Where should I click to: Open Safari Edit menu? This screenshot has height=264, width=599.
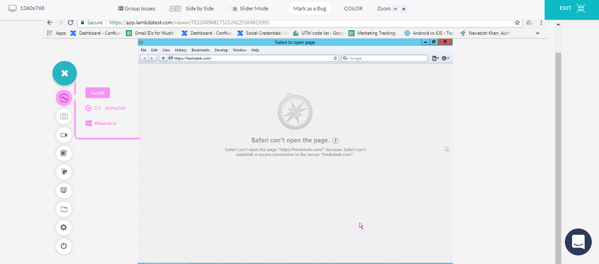point(154,50)
